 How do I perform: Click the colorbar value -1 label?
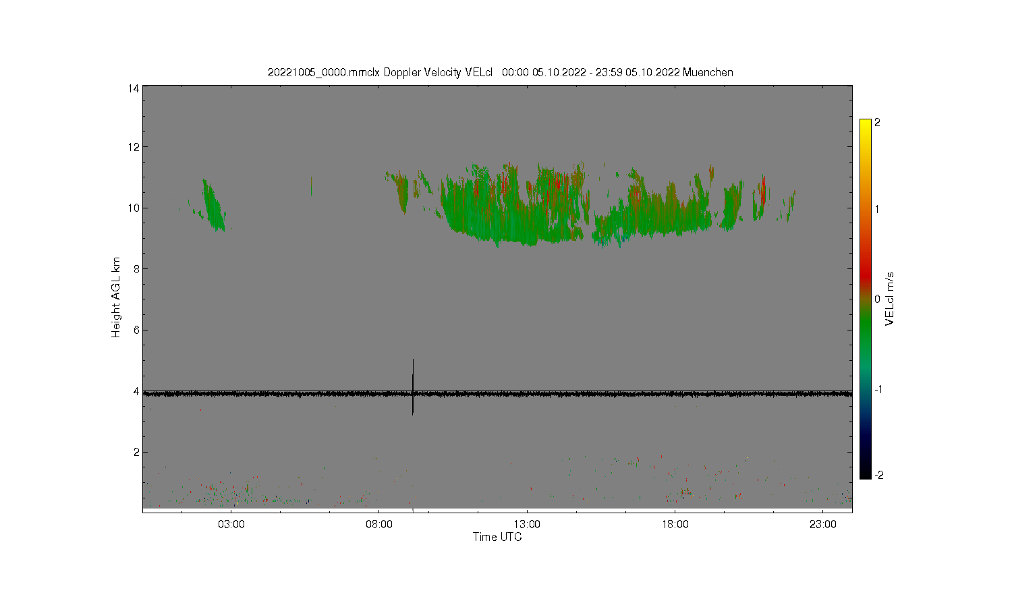(878, 390)
